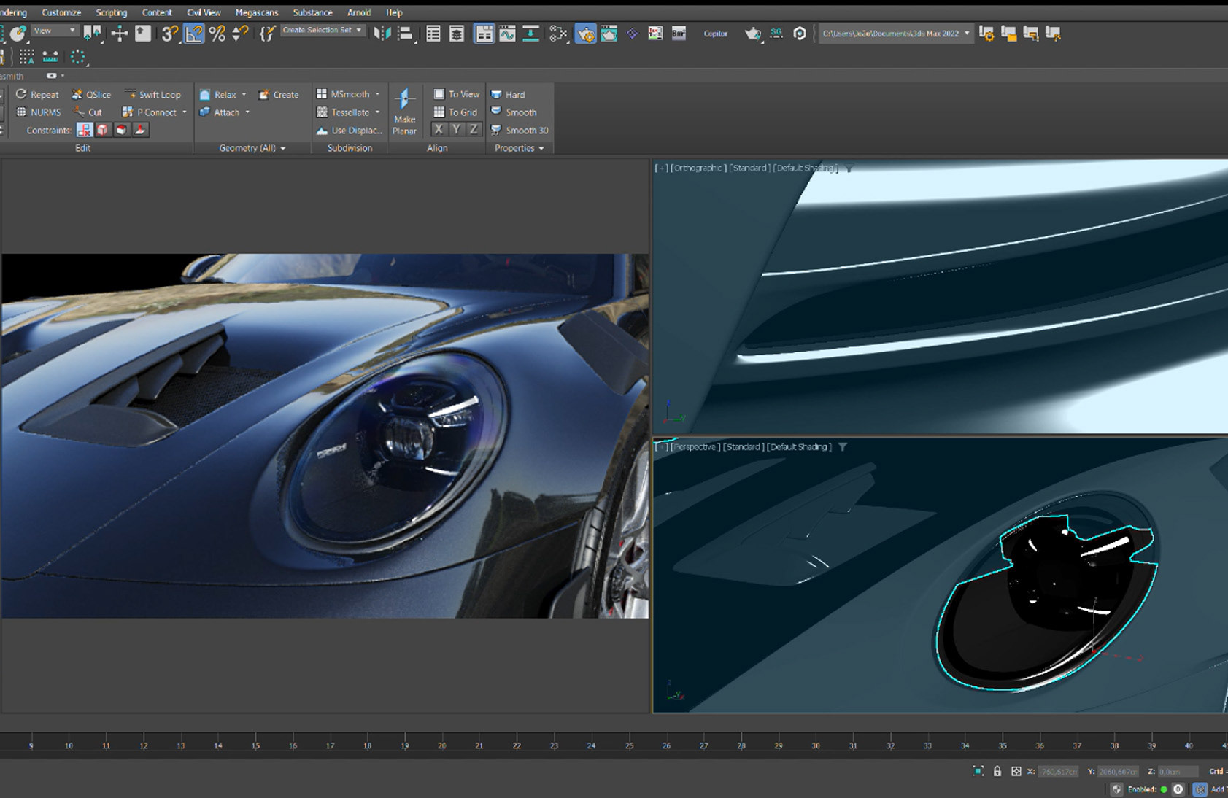
Task: Click the X coordinate input field
Action: (1058, 771)
